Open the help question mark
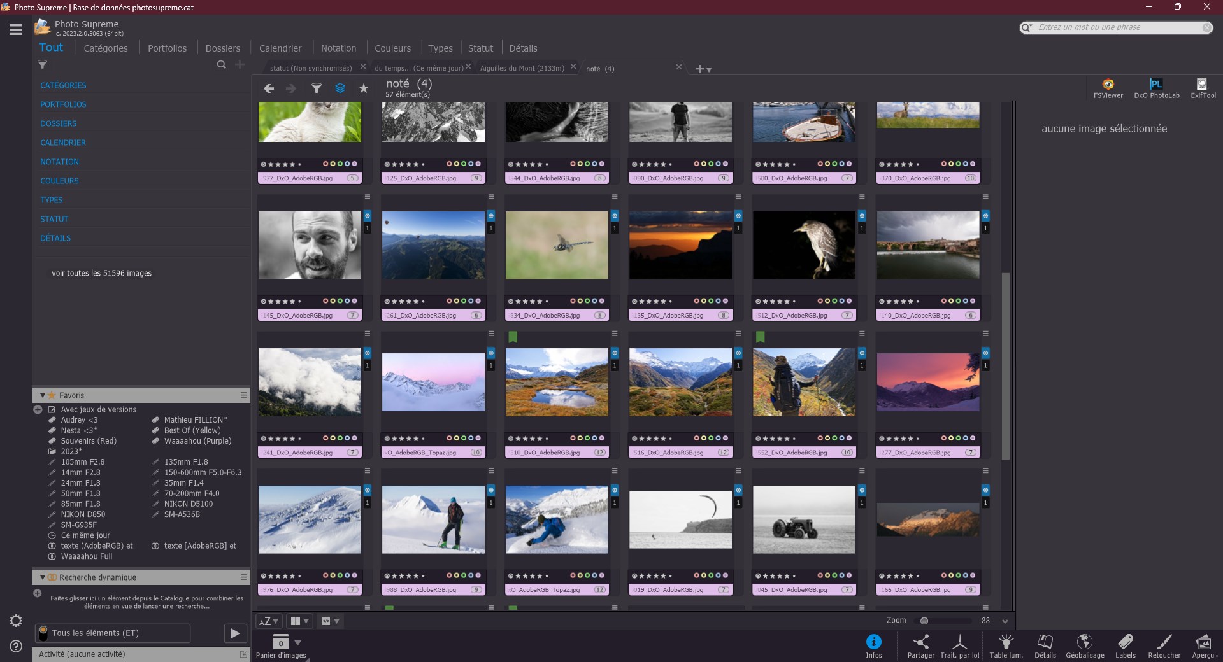This screenshot has width=1223, height=662. coord(16,646)
